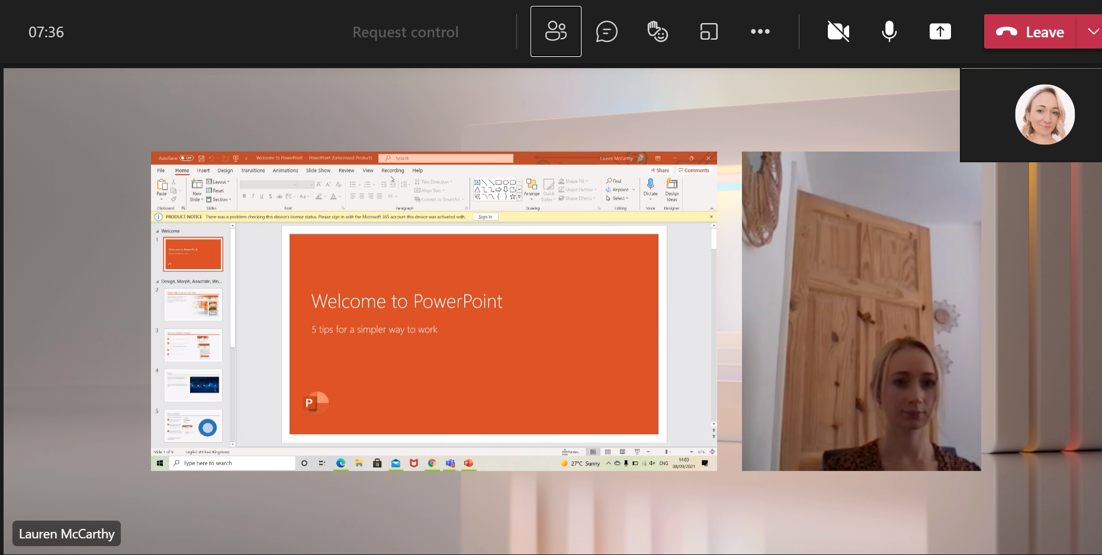Open Google Chrome from the taskbar
The height and width of the screenshot is (555, 1102).
tap(432, 463)
